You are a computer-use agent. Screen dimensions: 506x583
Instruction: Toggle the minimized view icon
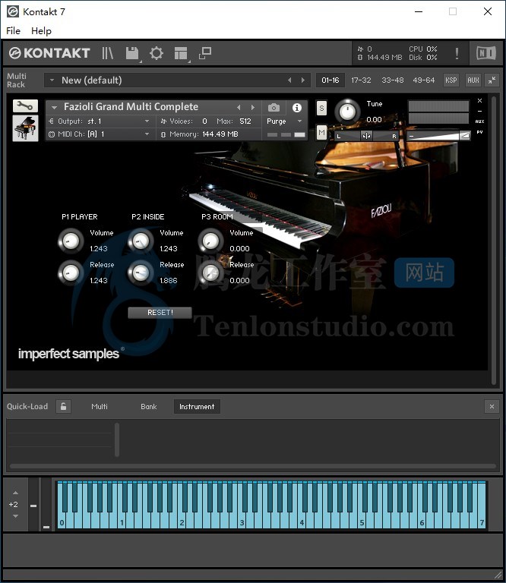[205, 53]
